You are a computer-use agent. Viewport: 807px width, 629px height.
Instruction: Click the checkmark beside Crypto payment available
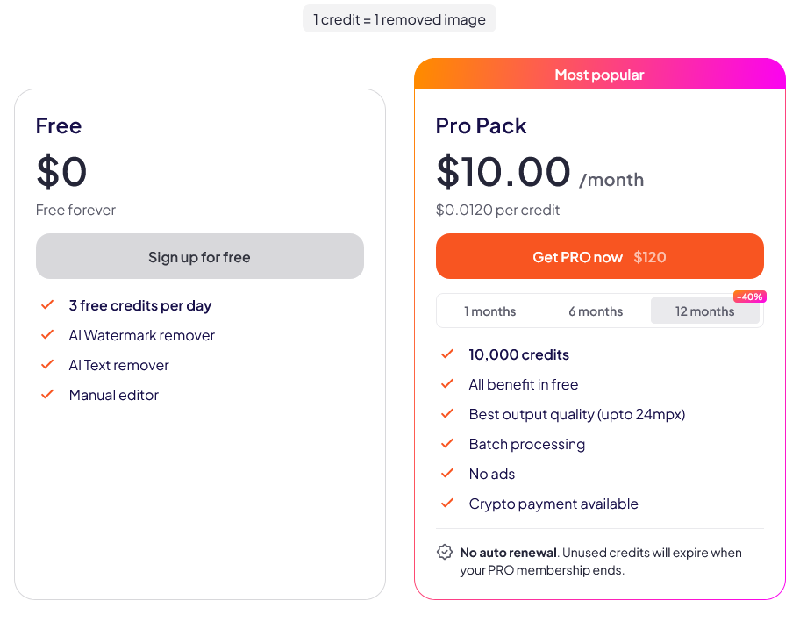(x=447, y=504)
